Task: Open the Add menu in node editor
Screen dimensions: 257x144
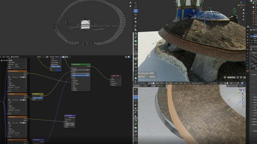Action: pyautogui.click(x=4, y=57)
